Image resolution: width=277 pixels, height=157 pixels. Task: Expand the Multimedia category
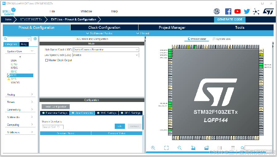tap(32, 117)
